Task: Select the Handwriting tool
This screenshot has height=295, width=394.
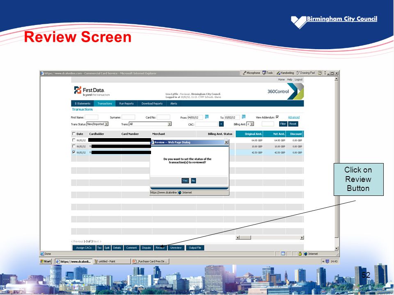Action: [x=285, y=73]
